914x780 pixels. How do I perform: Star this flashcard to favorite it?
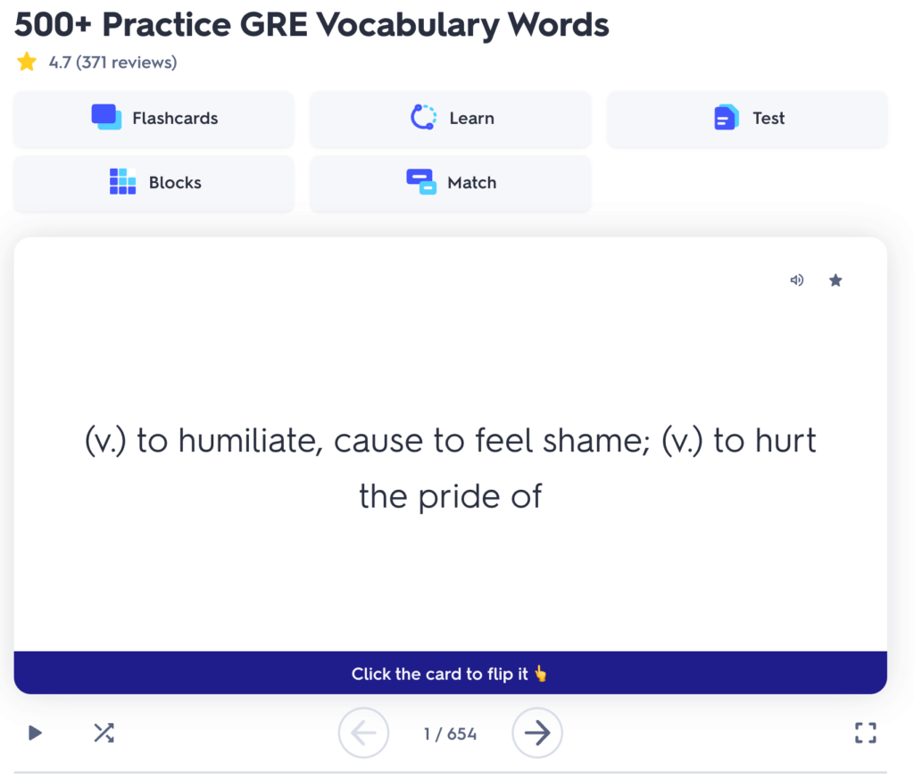(x=835, y=279)
